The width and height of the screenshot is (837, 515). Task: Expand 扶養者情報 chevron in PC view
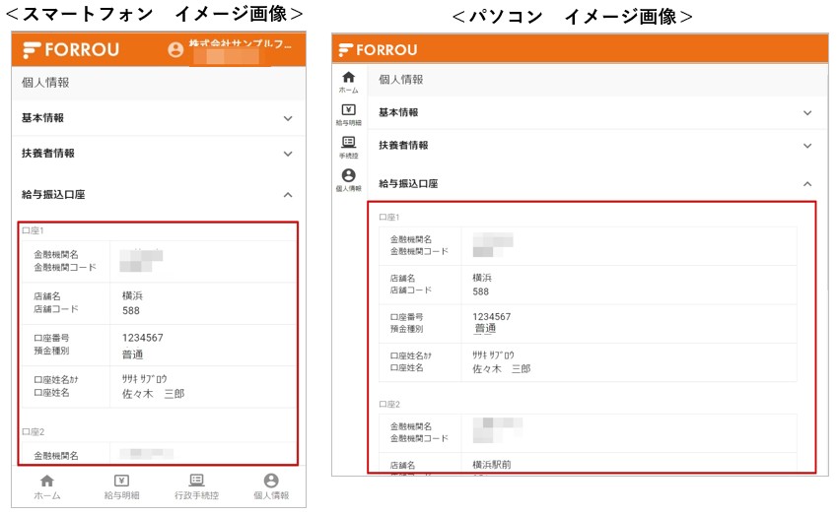[x=807, y=146]
